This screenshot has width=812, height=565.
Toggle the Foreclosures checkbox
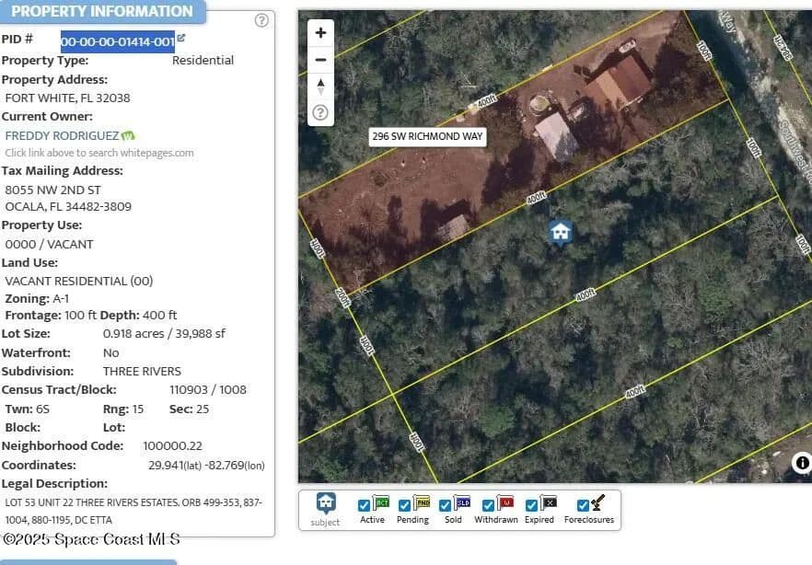coord(582,505)
